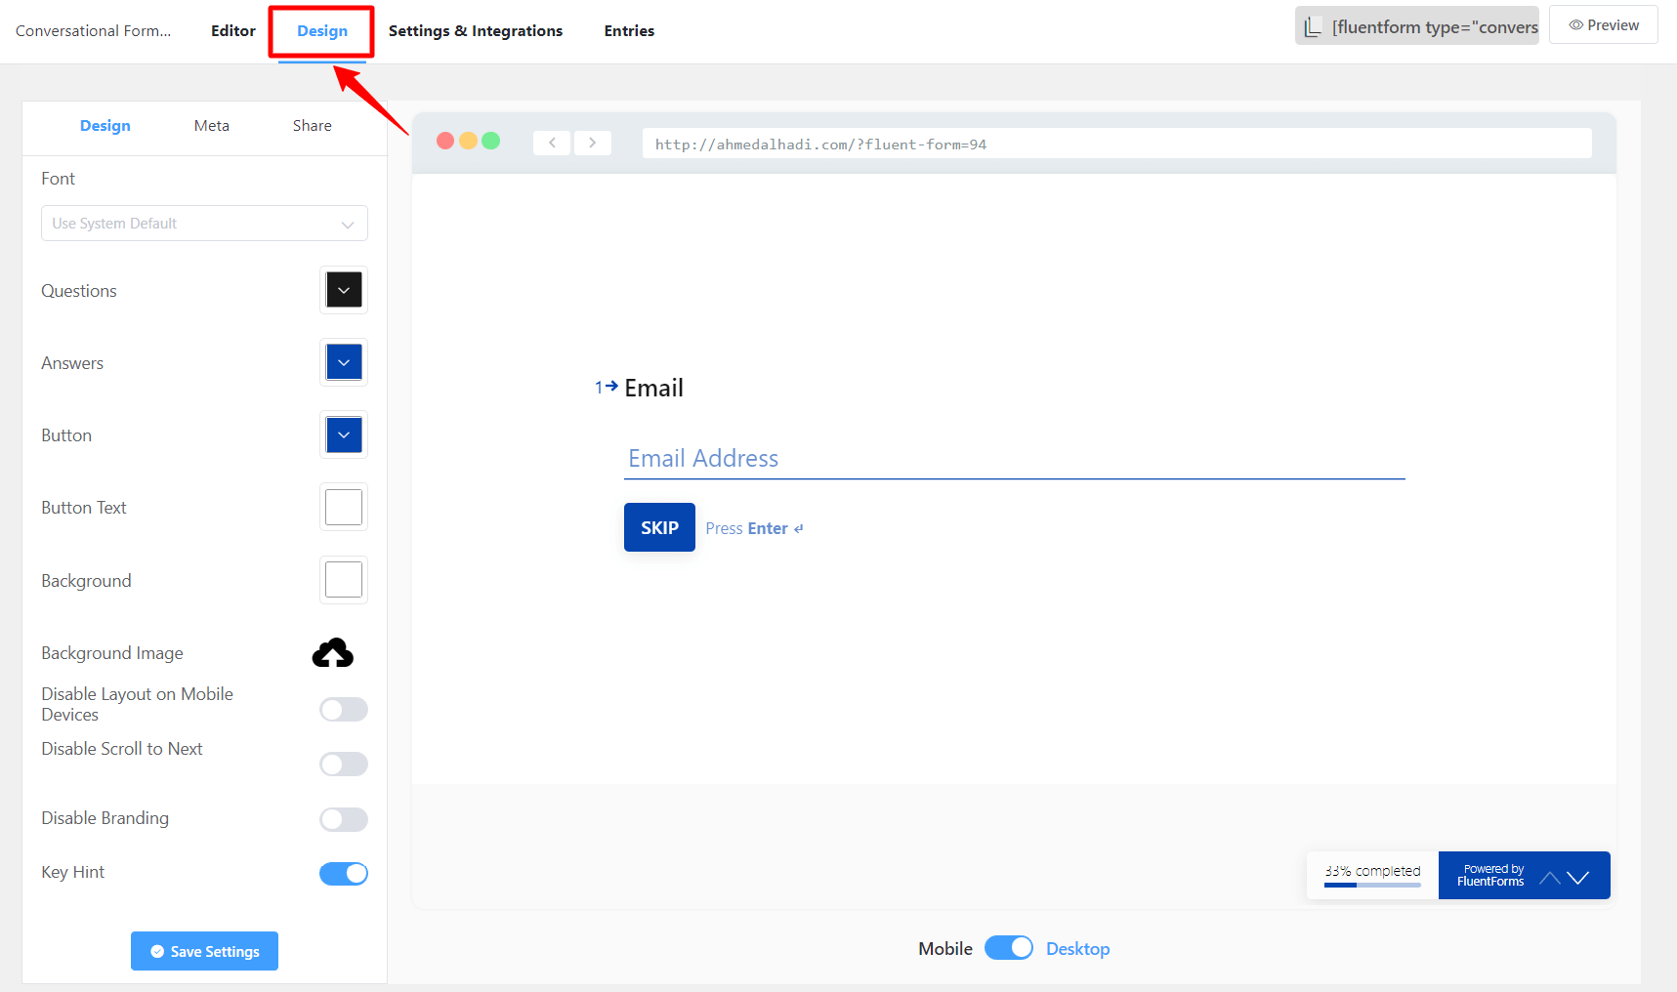Open the Entries tab

pyautogui.click(x=629, y=31)
